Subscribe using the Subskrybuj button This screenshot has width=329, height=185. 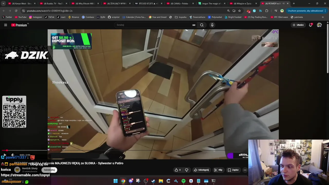point(49,170)
